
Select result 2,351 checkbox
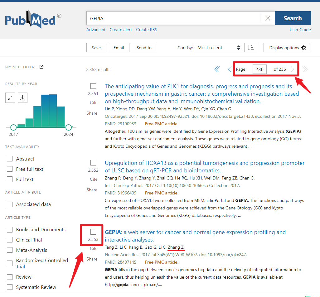point(93,86)
